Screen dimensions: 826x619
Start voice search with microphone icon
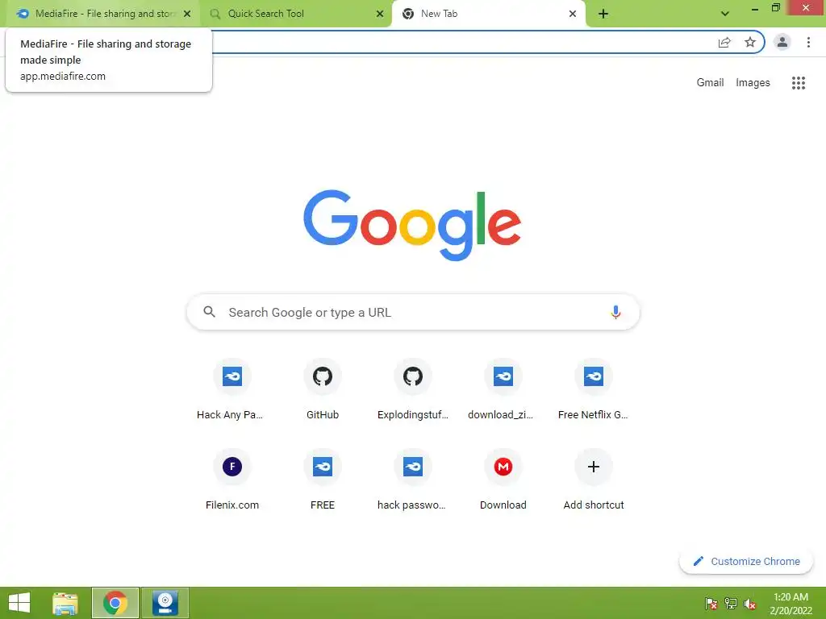pyautogui.click(x=615, y=312)
